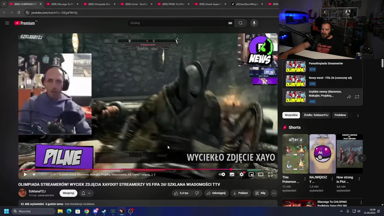Enter full screen mode
This screenshot has width=384, height=216.
coord(270,174)
